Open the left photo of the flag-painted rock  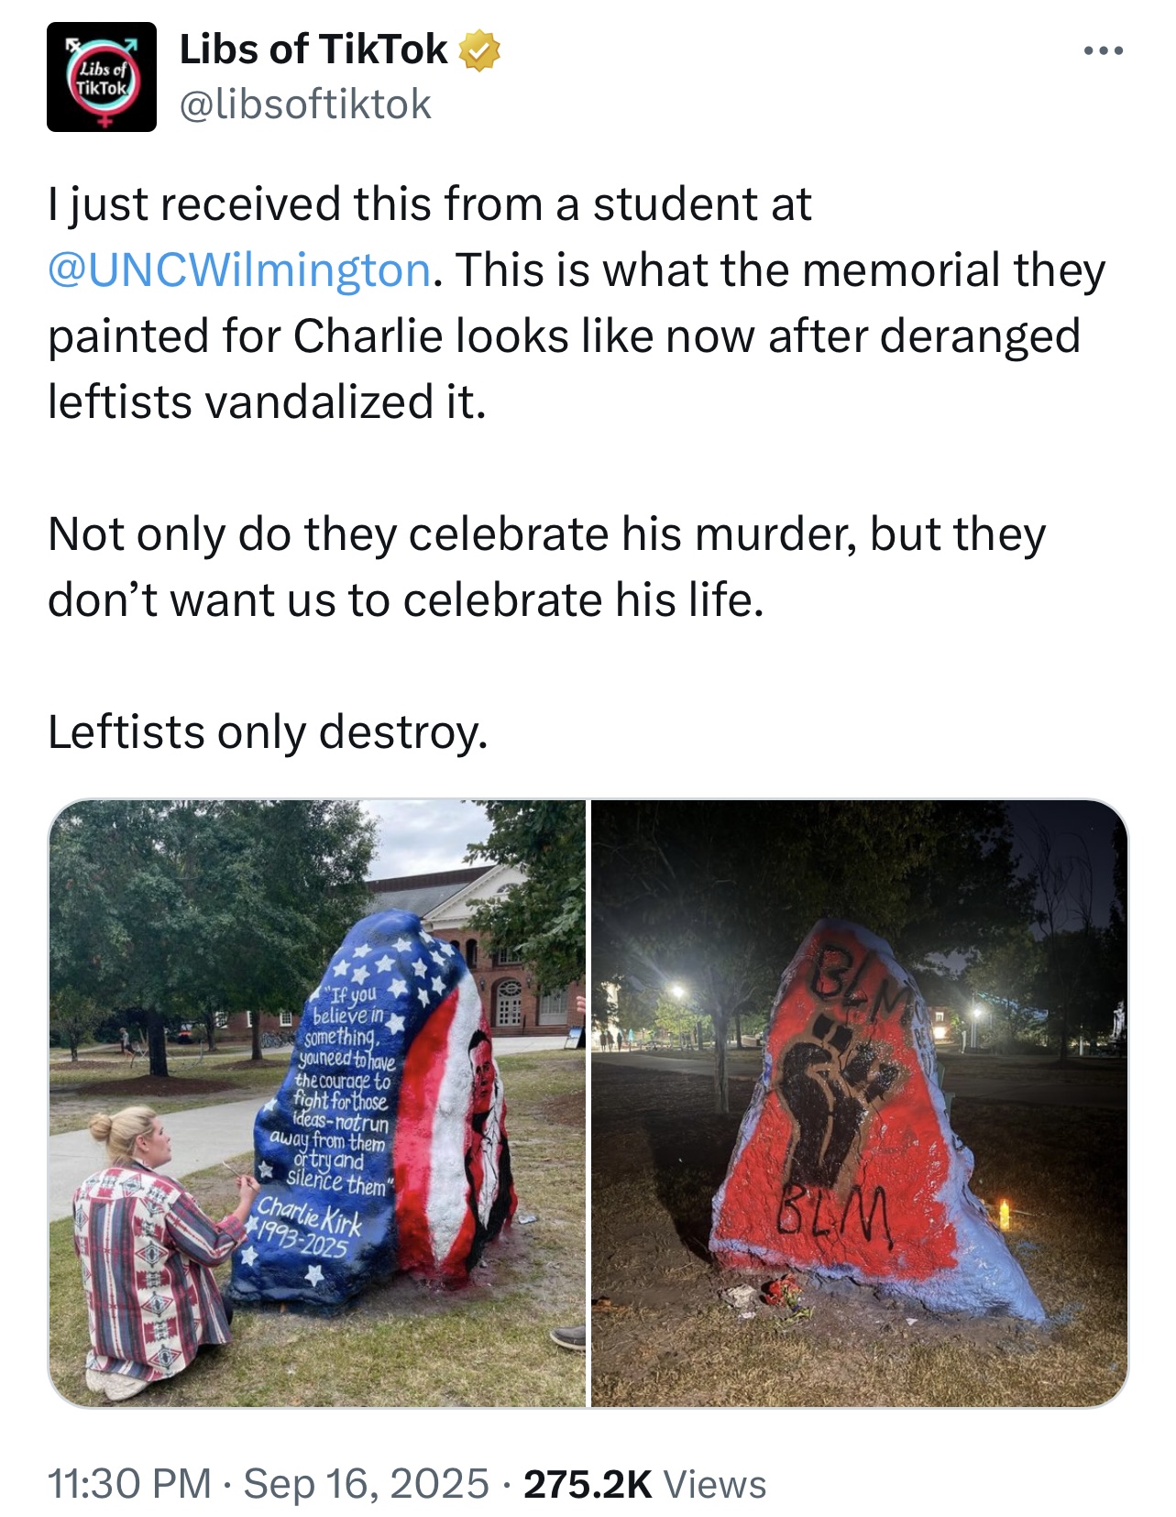[x=317, y=1103]
